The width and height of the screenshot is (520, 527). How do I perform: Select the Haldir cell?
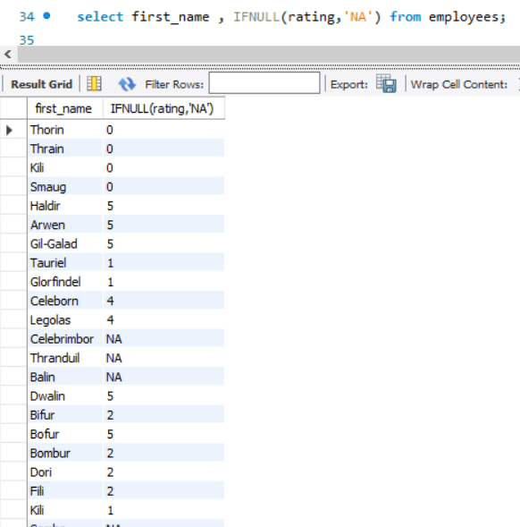(x=65, y=206)
